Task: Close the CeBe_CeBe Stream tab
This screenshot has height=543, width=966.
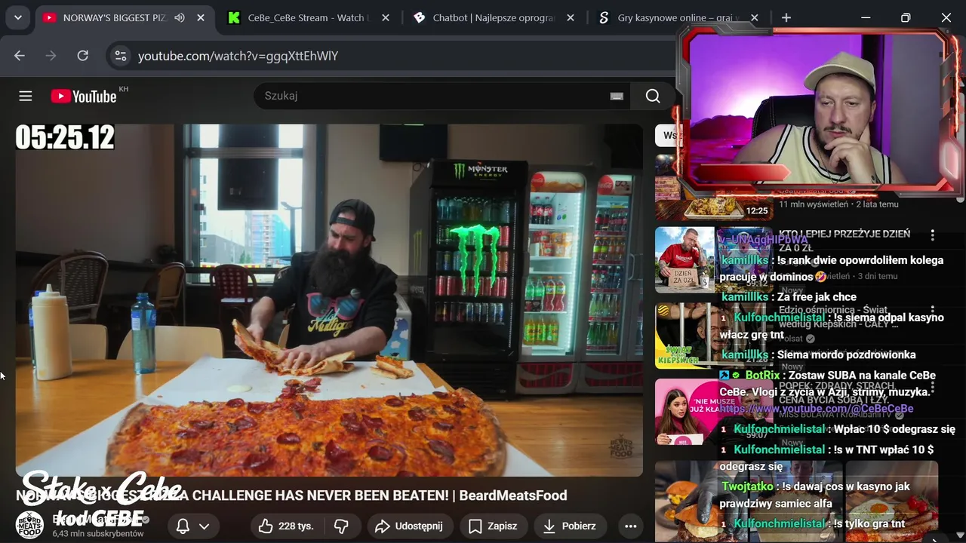Action: coord(386,17)
